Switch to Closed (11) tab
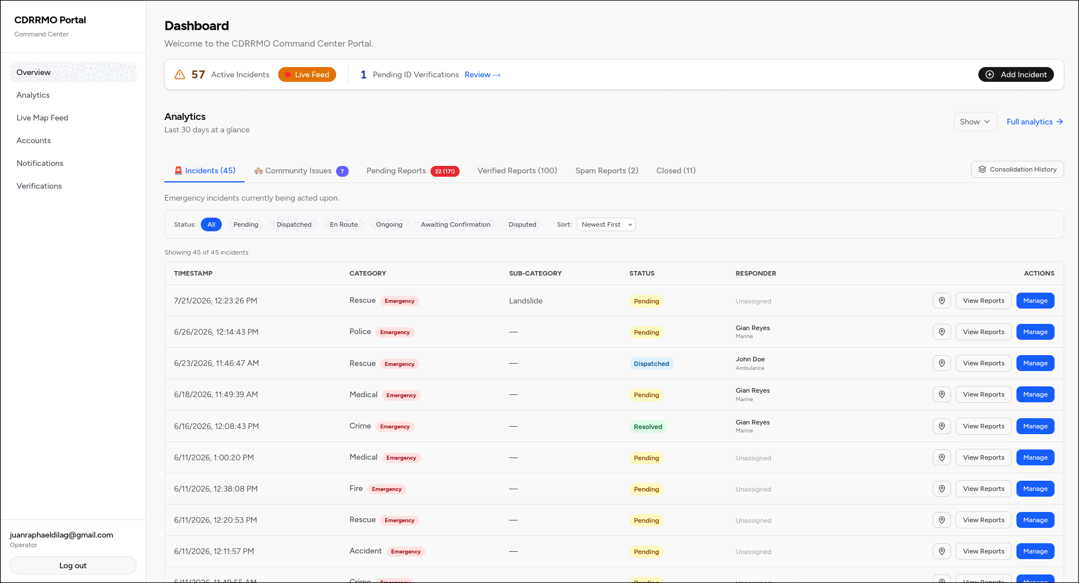This screenshot has height=583, width=1079. (676, 170)
